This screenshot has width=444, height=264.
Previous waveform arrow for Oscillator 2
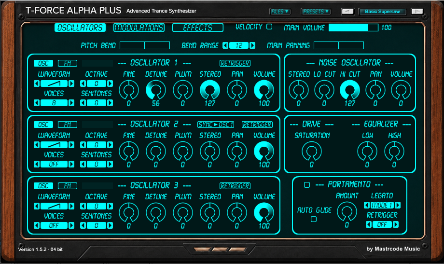point(37,145)
